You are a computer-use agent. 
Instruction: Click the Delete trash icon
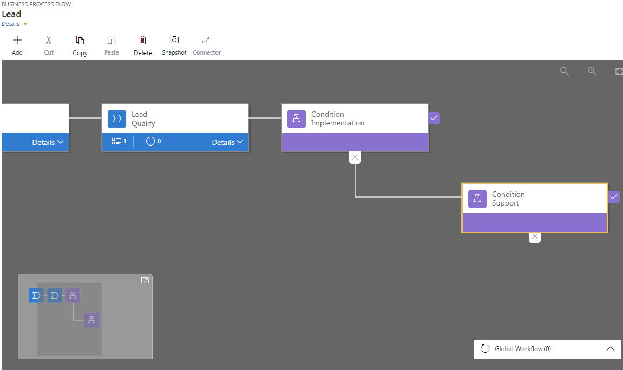click(x=143, y=45)
